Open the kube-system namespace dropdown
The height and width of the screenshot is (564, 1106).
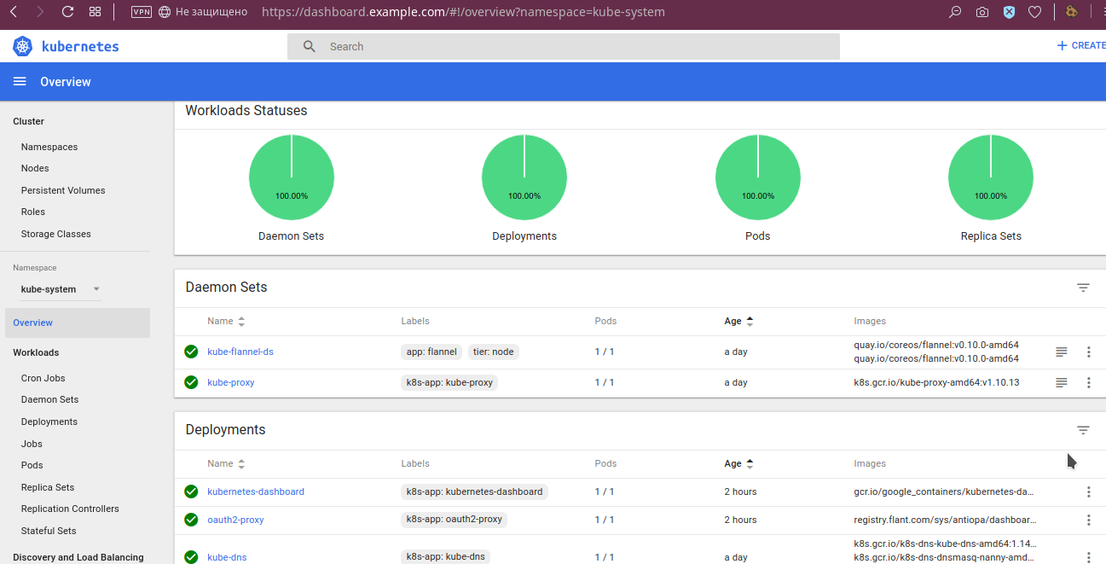(60, 289)
